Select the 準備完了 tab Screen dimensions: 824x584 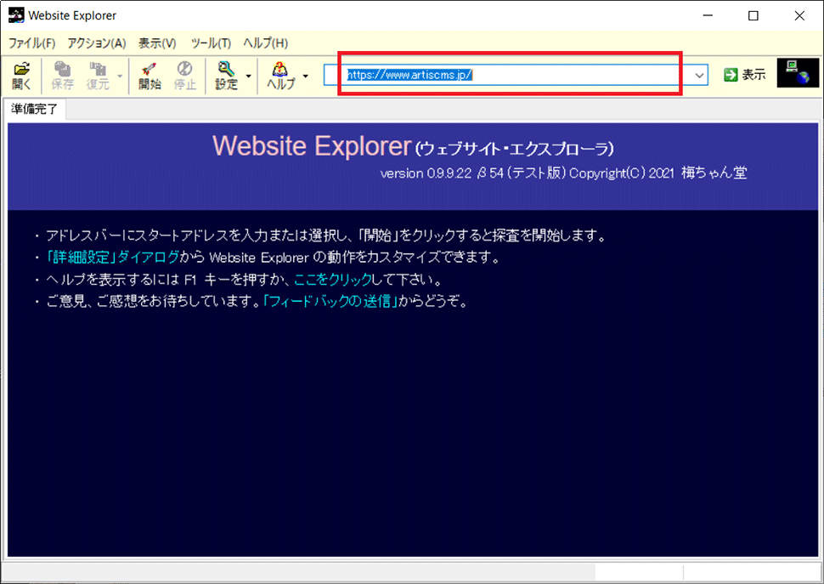point(34,109)
